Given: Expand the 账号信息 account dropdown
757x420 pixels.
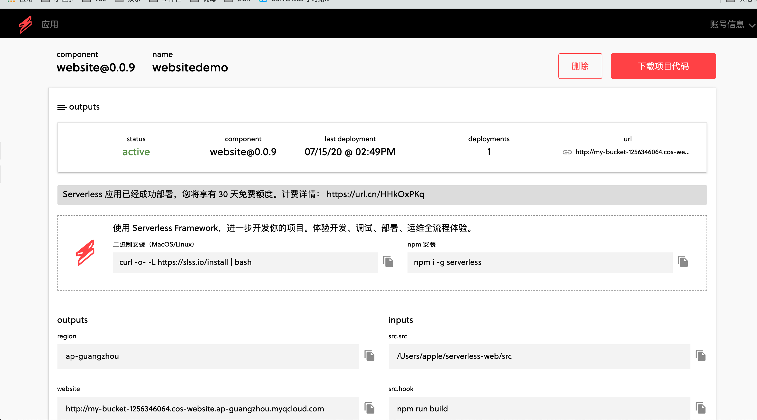Looking at the screenshot, I should (732, 24).
